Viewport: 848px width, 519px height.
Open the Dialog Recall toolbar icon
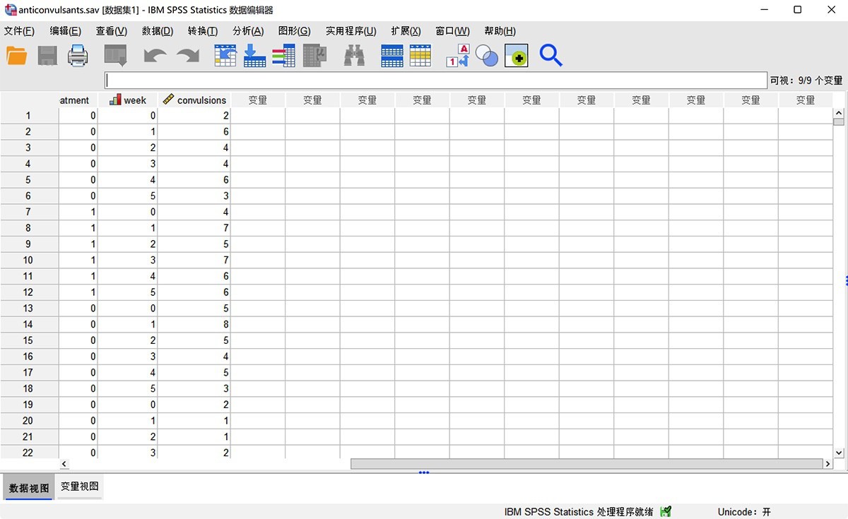pos(114,54)
